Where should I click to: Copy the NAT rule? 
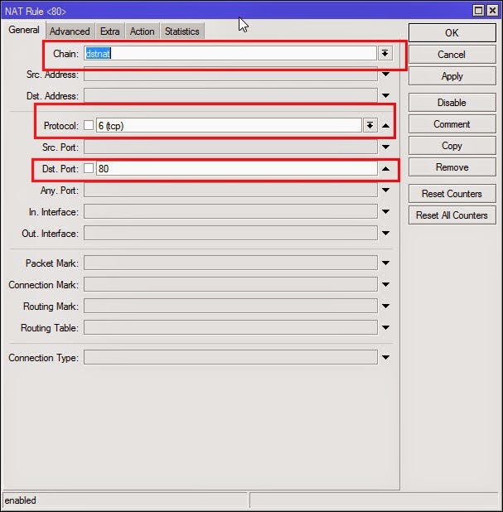452,146
